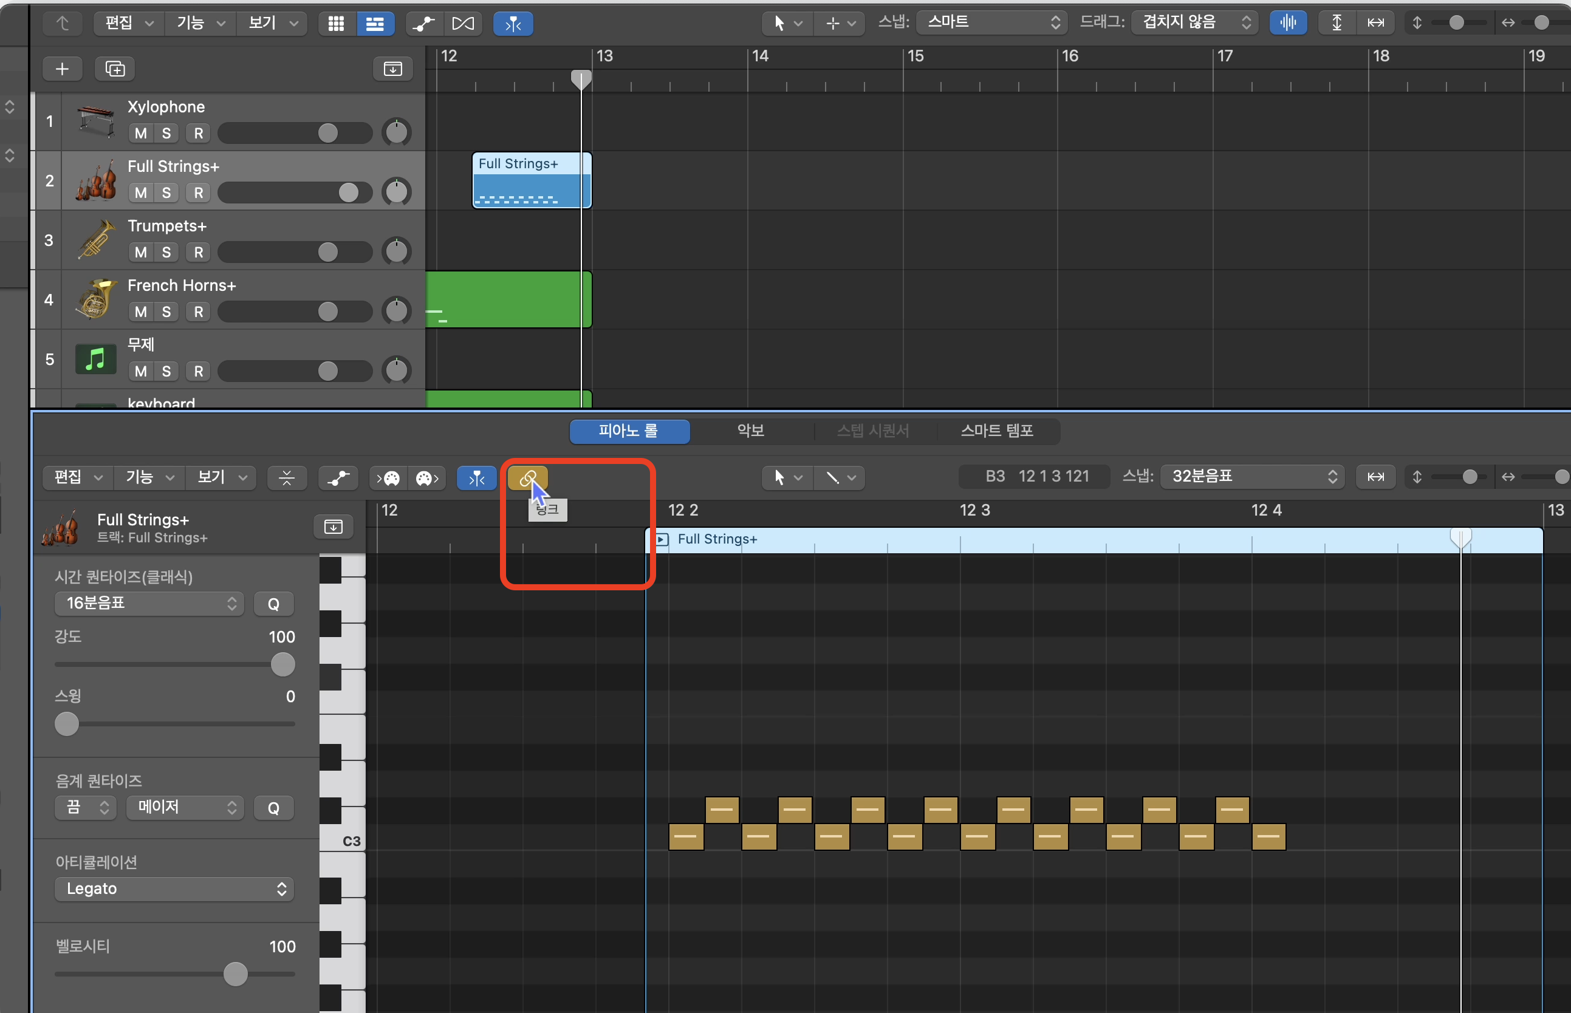Open the piano roll 기능 menu
This screenshot has height=1013, width=1571.
click(149, 477)
